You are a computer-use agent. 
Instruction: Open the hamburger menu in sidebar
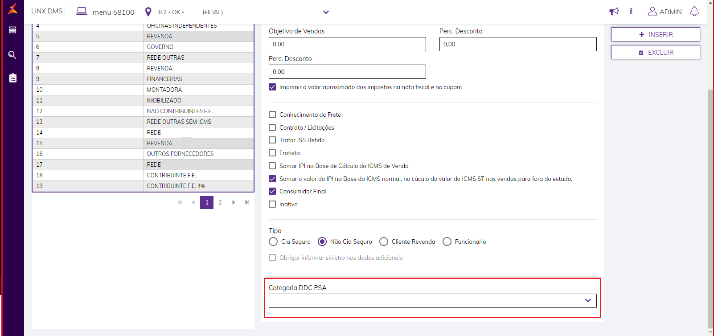tap(12, 30)
